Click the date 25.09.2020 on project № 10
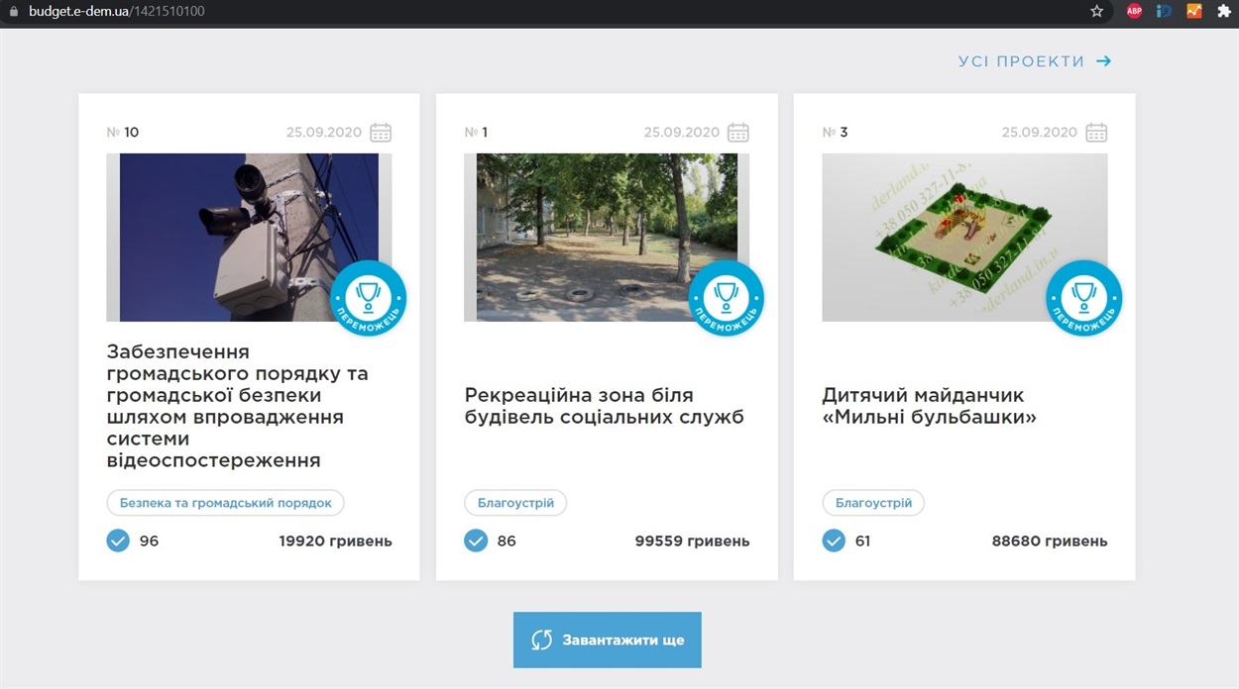This screenshot has height=689, width=1239. 324,133
